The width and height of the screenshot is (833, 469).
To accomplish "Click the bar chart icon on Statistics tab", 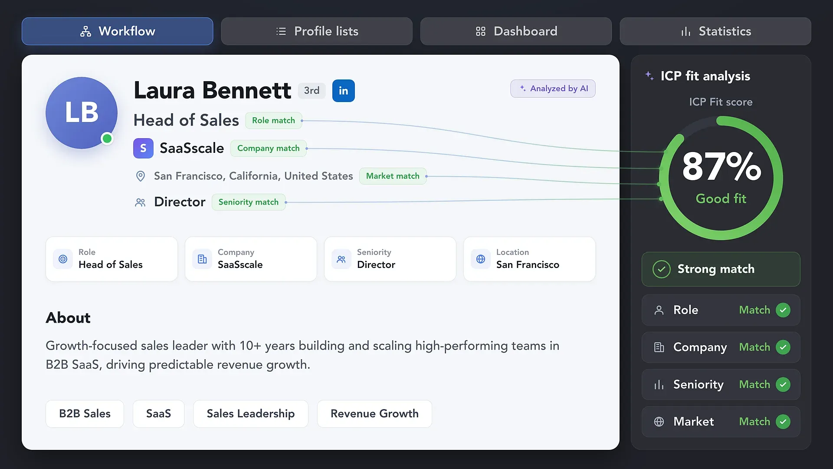I will pyautogui.click(x=685, y=31).
